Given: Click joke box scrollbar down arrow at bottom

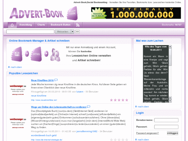Looking at the screenshot, I should (x=170, y=101).
